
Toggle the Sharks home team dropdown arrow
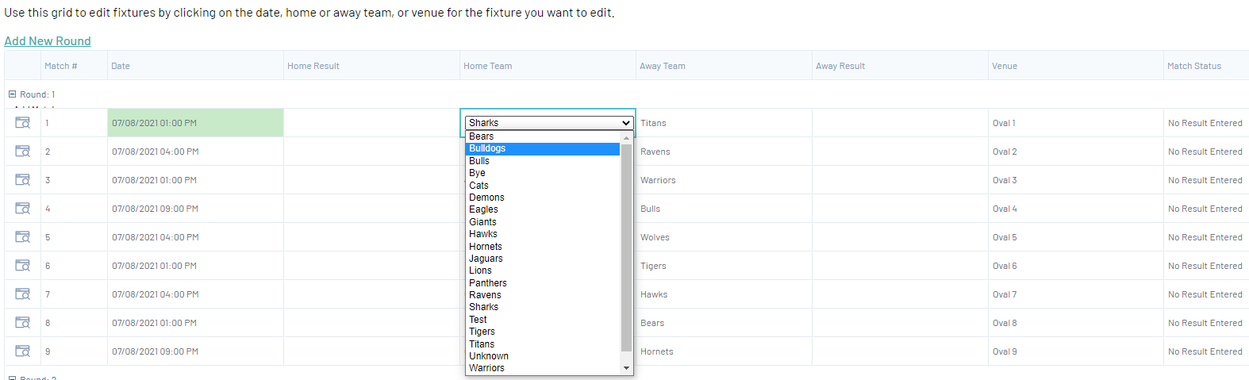[626, 123]
